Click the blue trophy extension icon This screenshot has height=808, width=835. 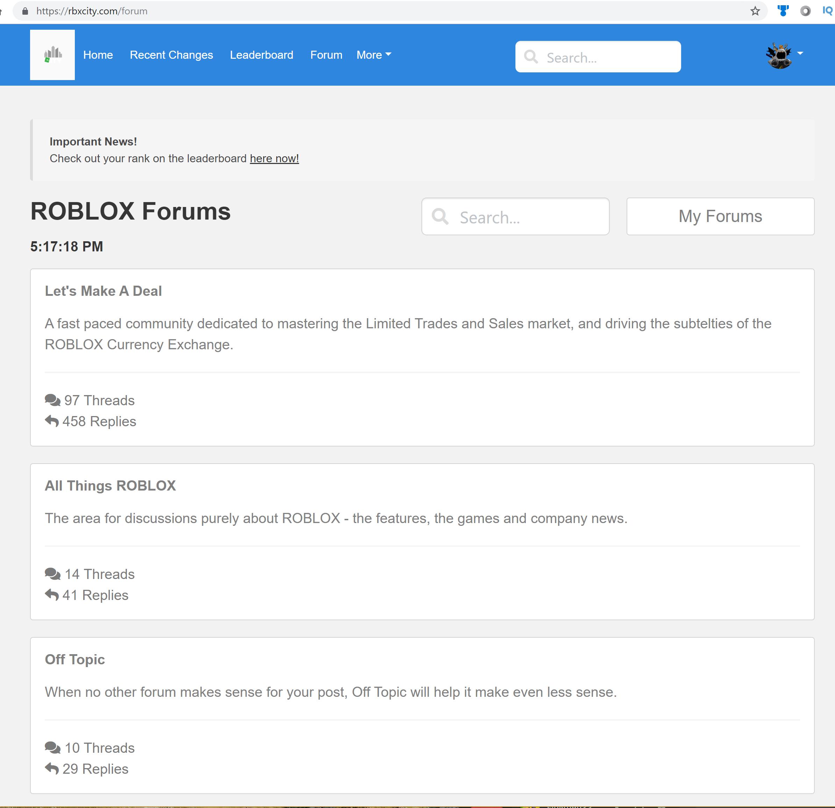click(783, 10)
